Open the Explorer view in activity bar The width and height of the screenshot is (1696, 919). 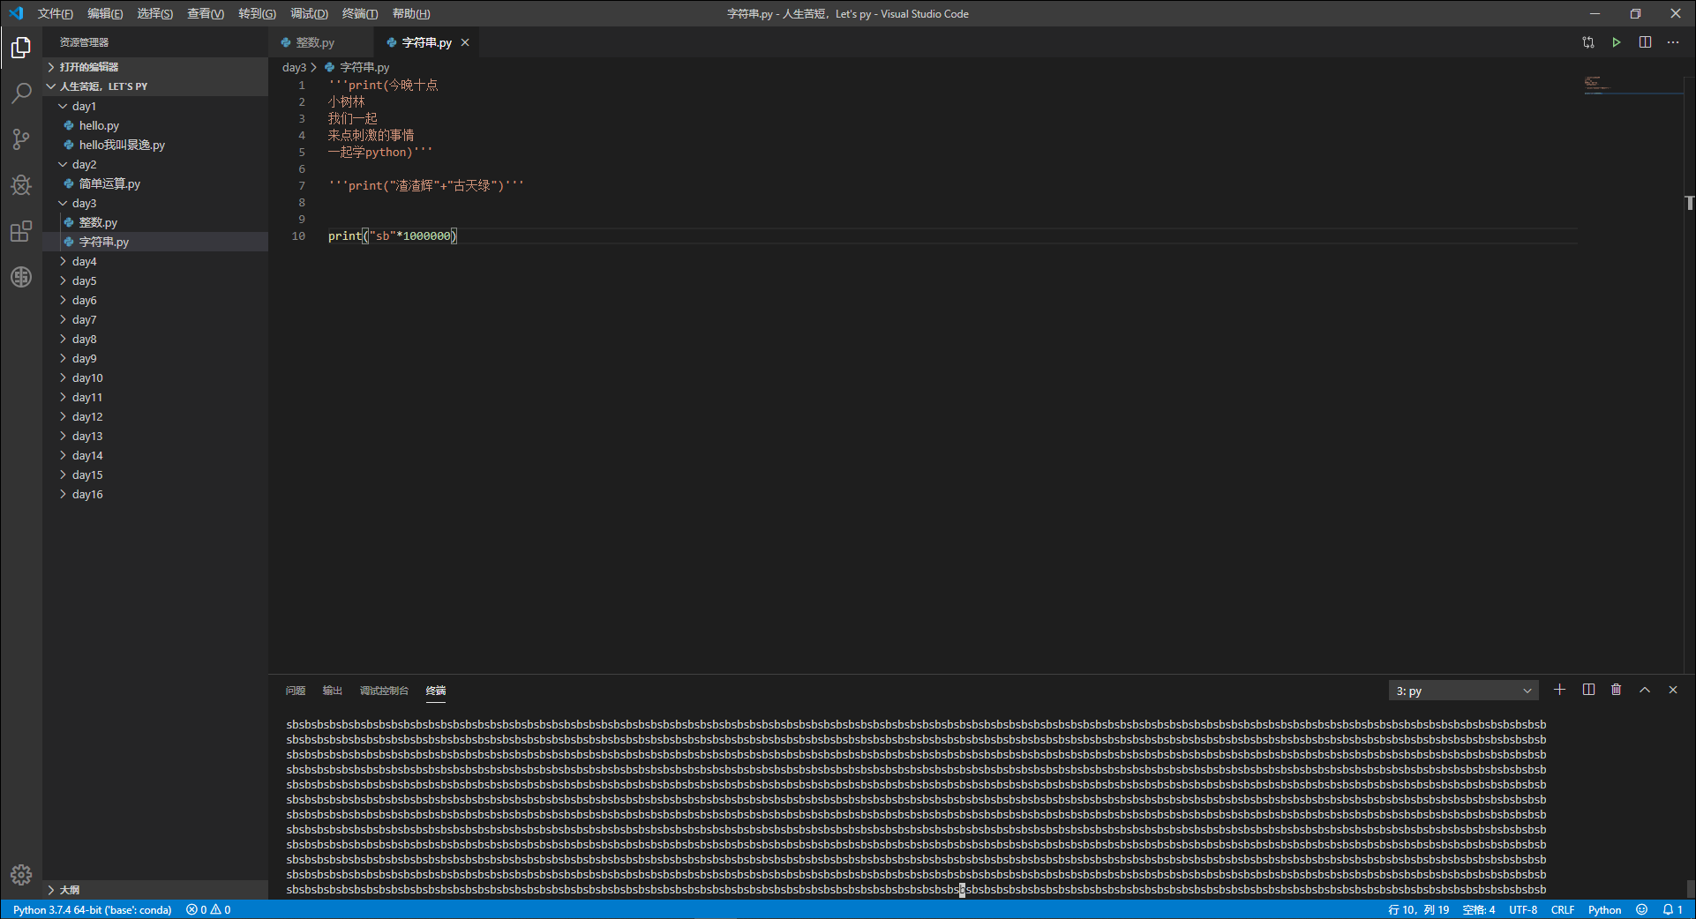click(21, 48)
